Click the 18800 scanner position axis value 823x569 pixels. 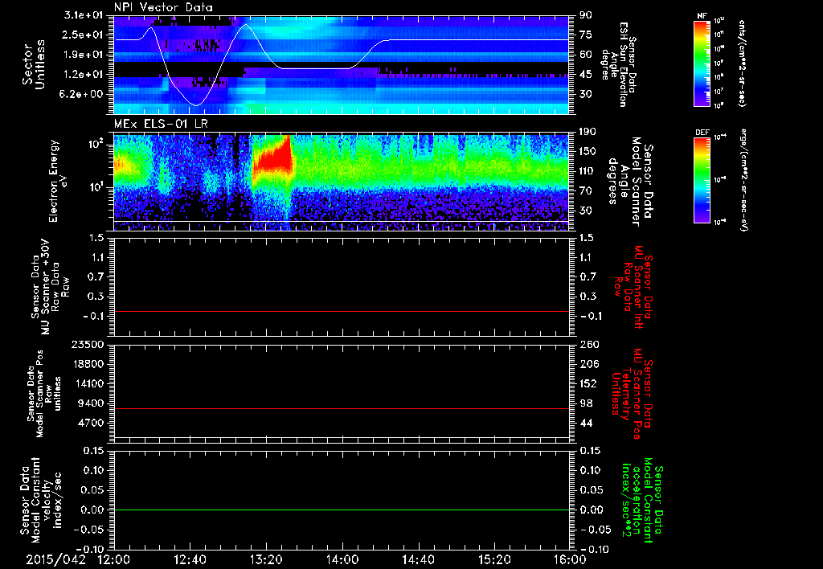click(x=88, y=364)
